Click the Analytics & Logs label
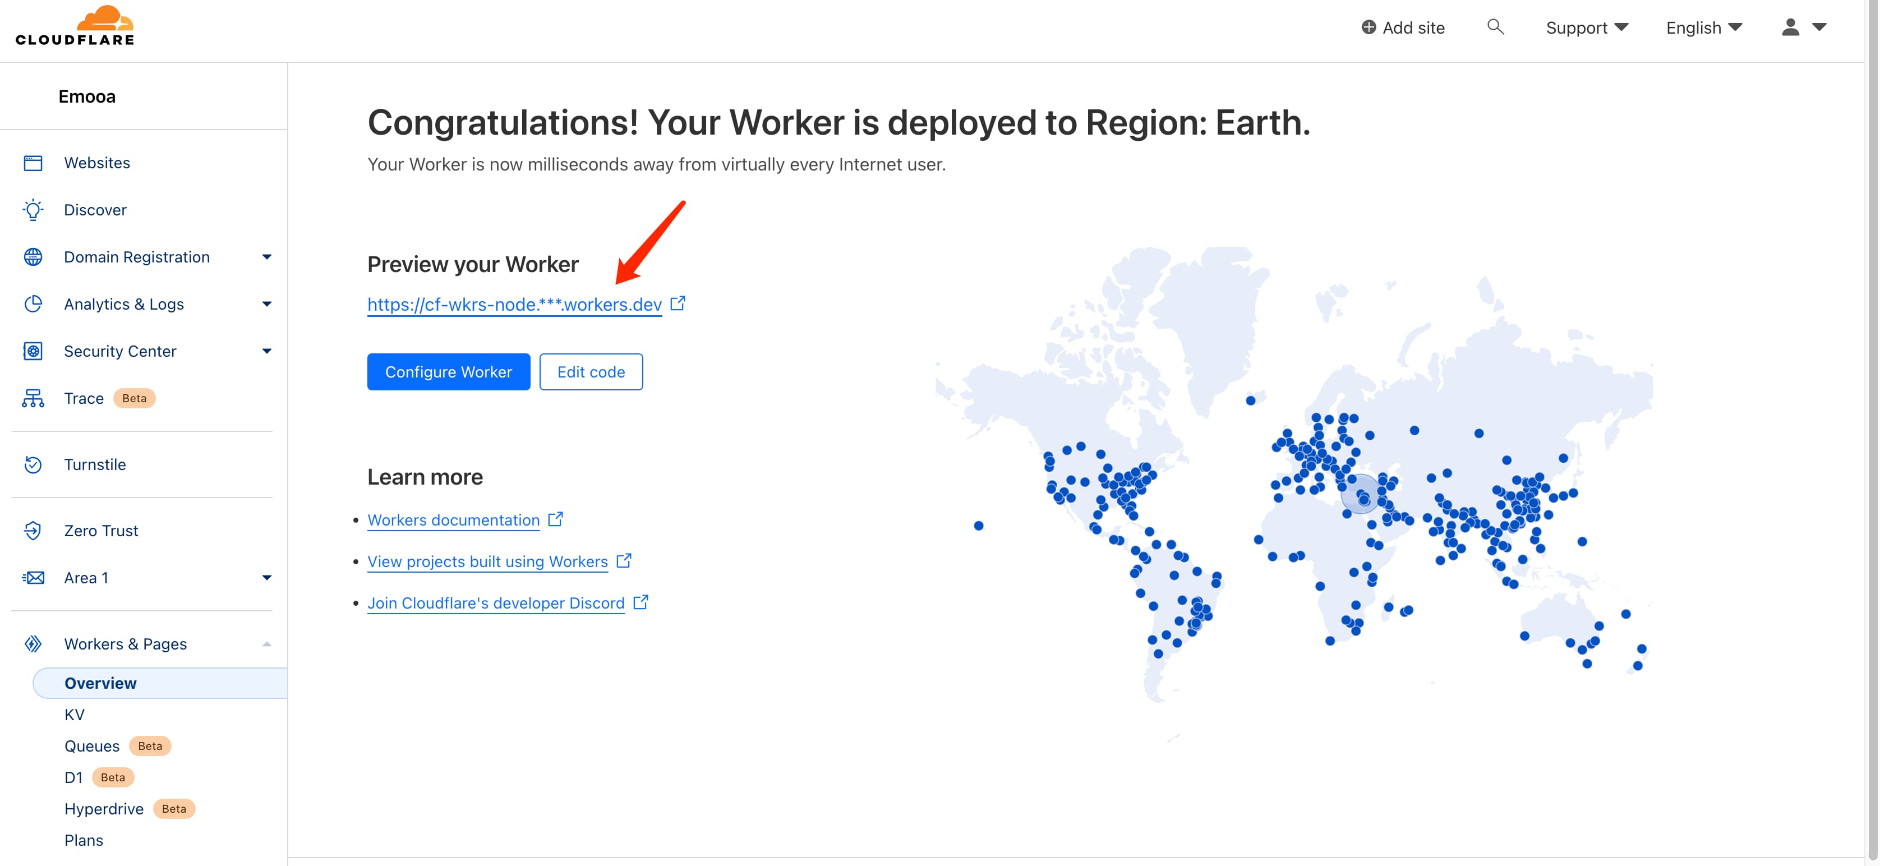This screenshot has height=866, width=1880. [x=124, y=304]
